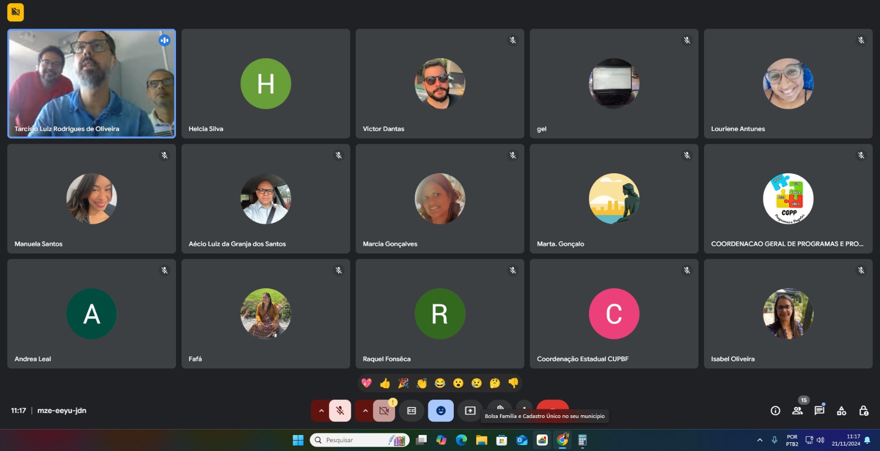Hide the emoji reactions bar via smiley button
This screenshot has width=880, height=451.
pos(441,411)
